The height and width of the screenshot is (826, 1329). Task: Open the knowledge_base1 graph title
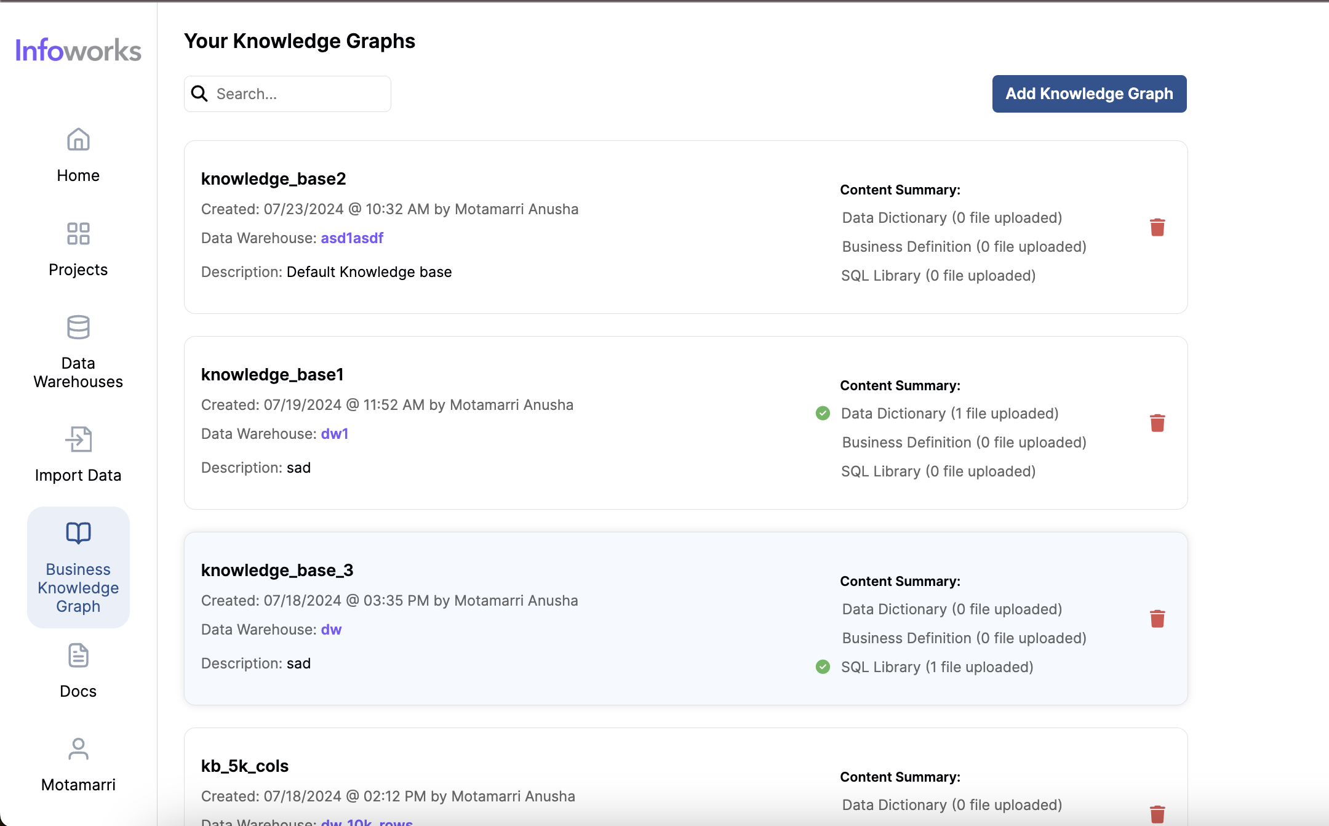tap(272, 375)
